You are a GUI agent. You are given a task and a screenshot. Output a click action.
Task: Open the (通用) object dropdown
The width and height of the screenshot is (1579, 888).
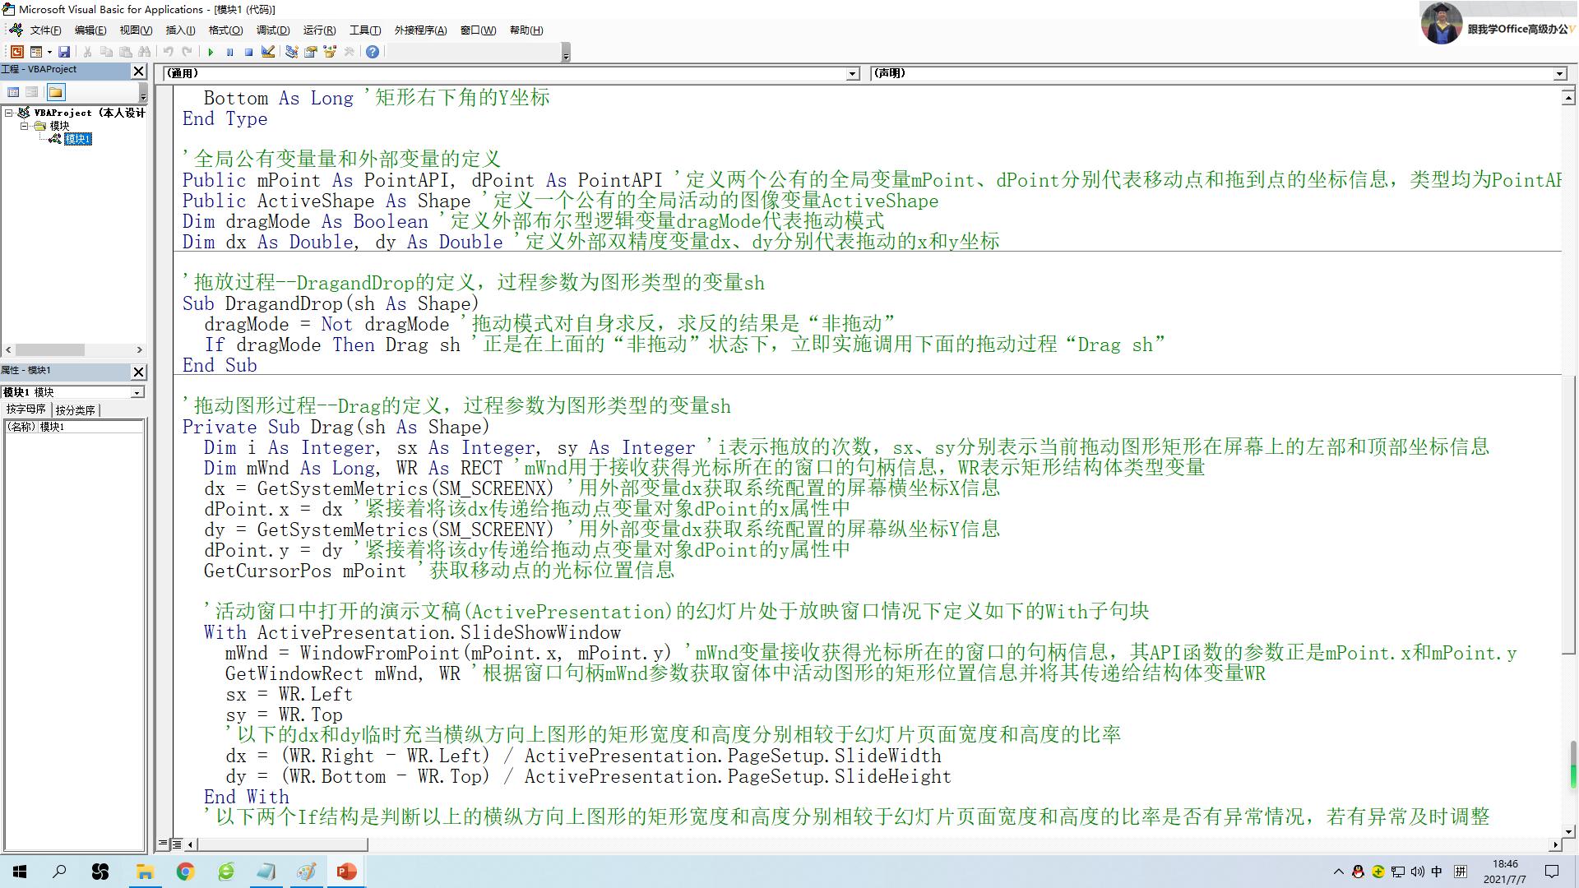pyautogui.click(x=852, y=74)
